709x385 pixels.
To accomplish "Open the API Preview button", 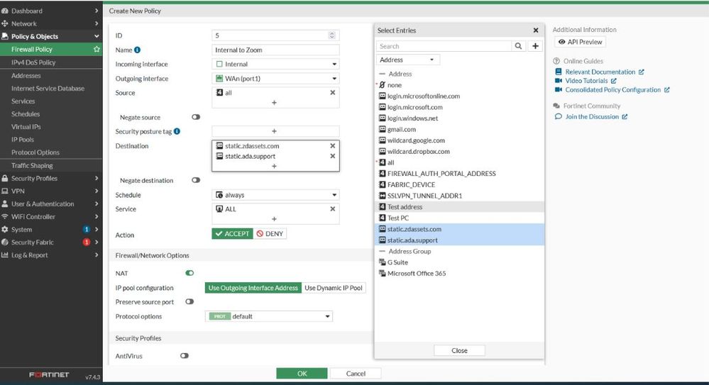I will click(x=580, y=42).
